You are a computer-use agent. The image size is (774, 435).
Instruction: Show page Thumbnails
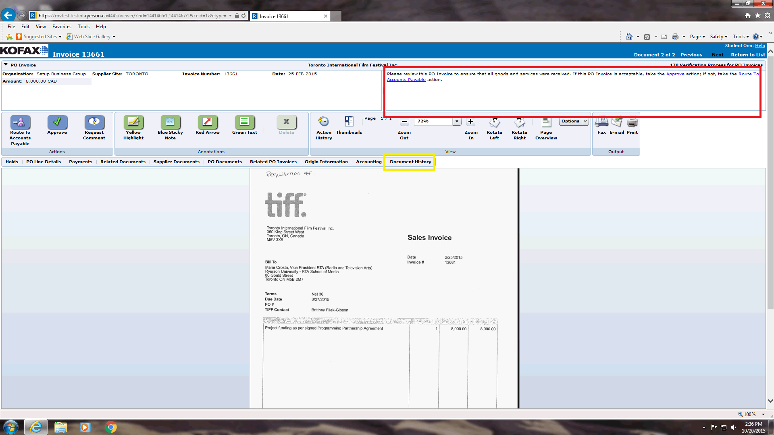(349, 122)
